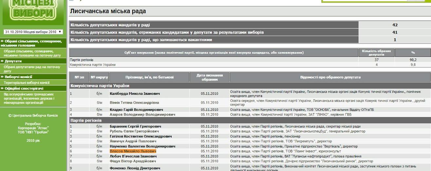Open Територіальні виборчі комісії link
Image resolution: width=431 pixels, height=171 pixels.
27,83
